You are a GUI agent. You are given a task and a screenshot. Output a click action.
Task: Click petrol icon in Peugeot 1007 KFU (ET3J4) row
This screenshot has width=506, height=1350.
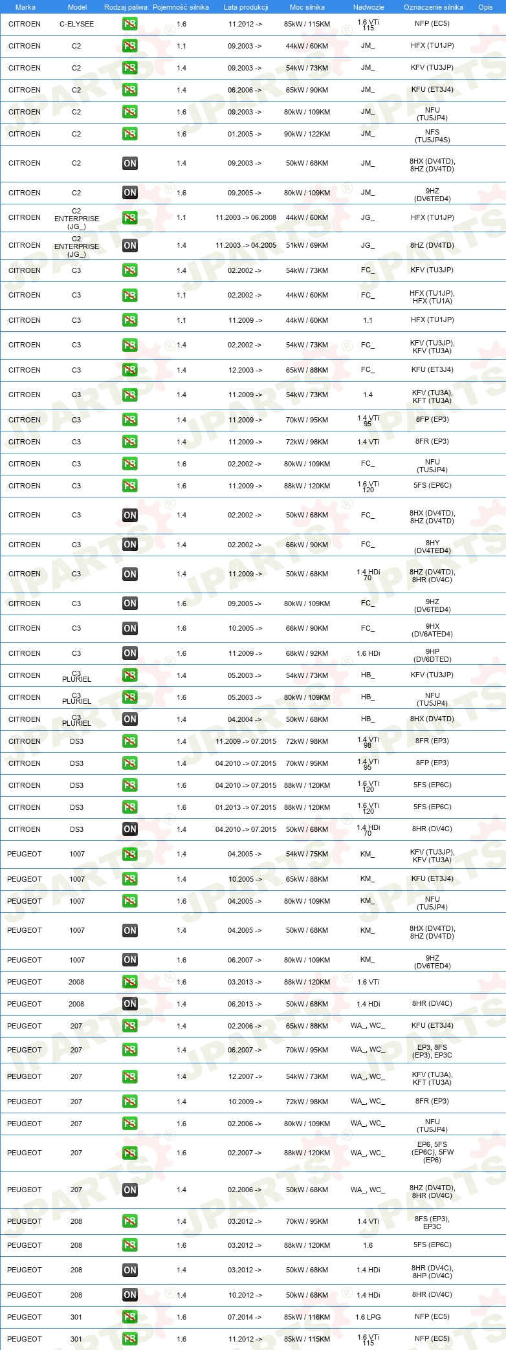point(129,879)
